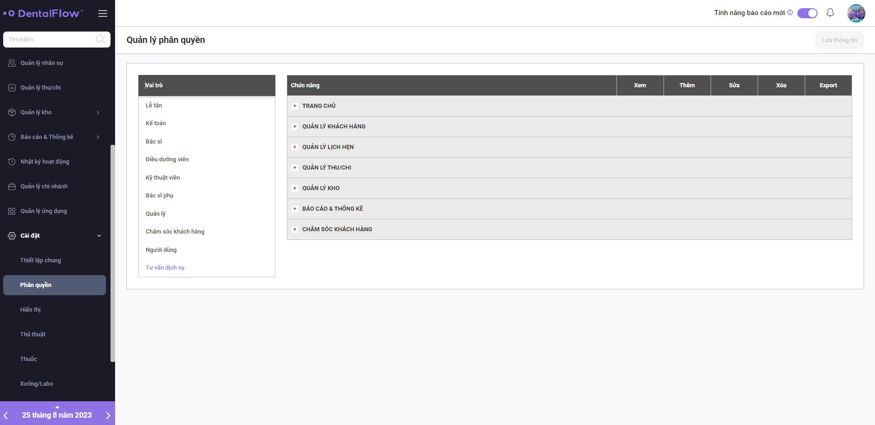Click the Quản lý nhân sự icon

point(12,63)
